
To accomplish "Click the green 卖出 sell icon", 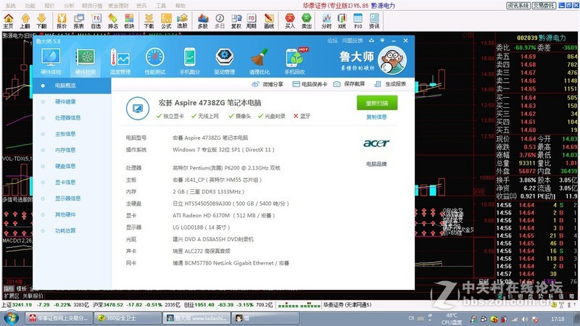I will (x=306, y=21).
